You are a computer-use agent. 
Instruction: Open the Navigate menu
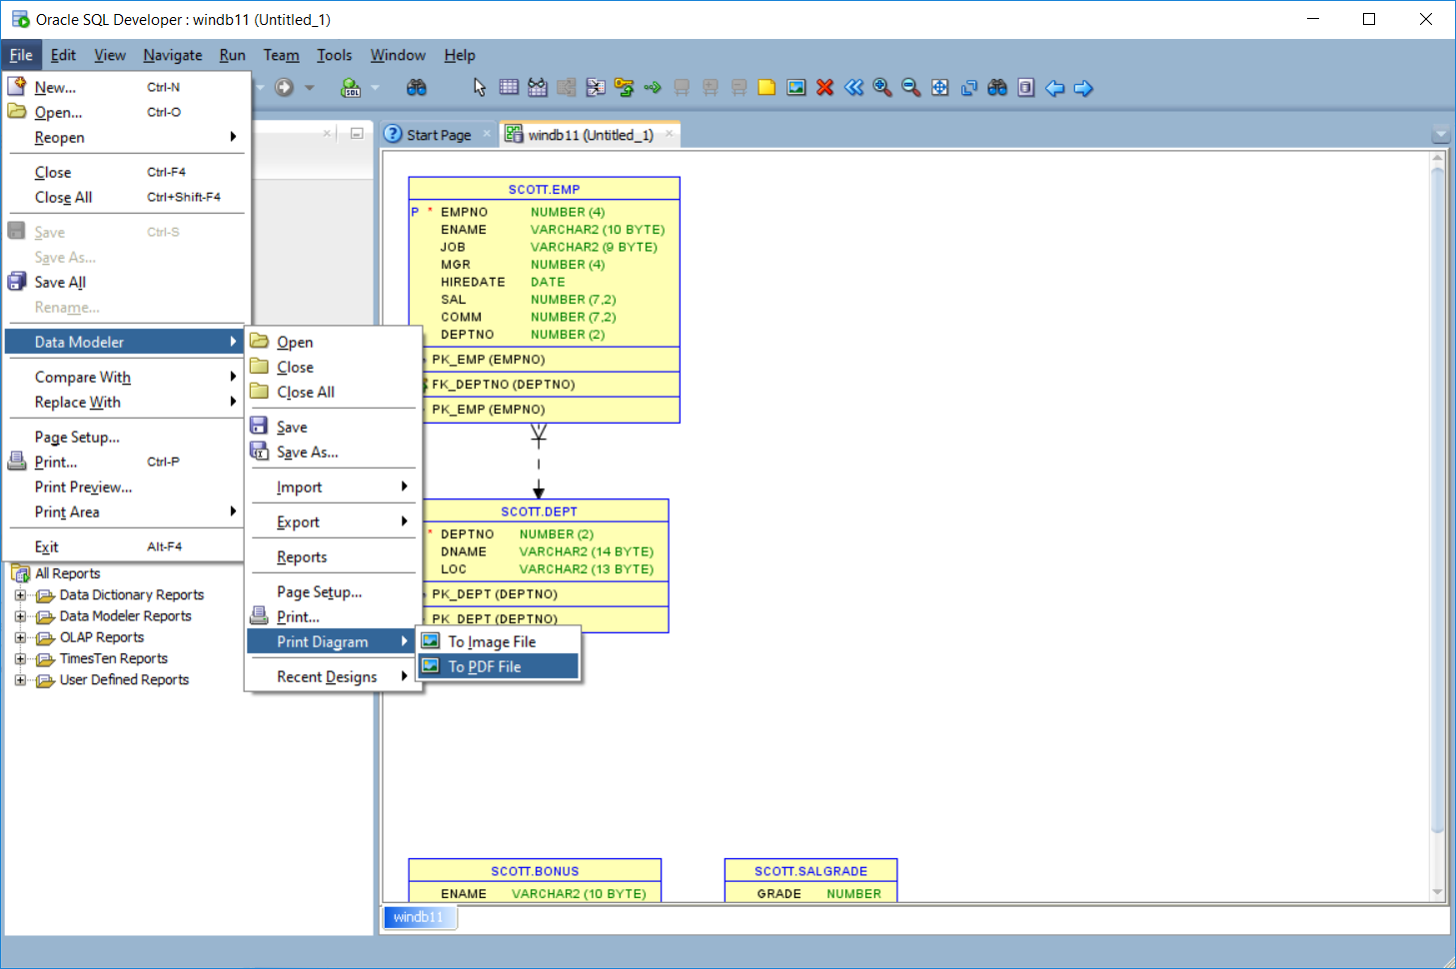[173, 55]
